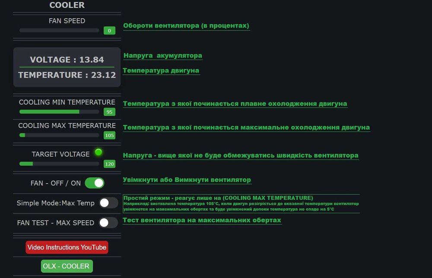Open Video Instructions YouTube button
The height and width of the screenshot is (278, 432).
click(x=67, y=247)
